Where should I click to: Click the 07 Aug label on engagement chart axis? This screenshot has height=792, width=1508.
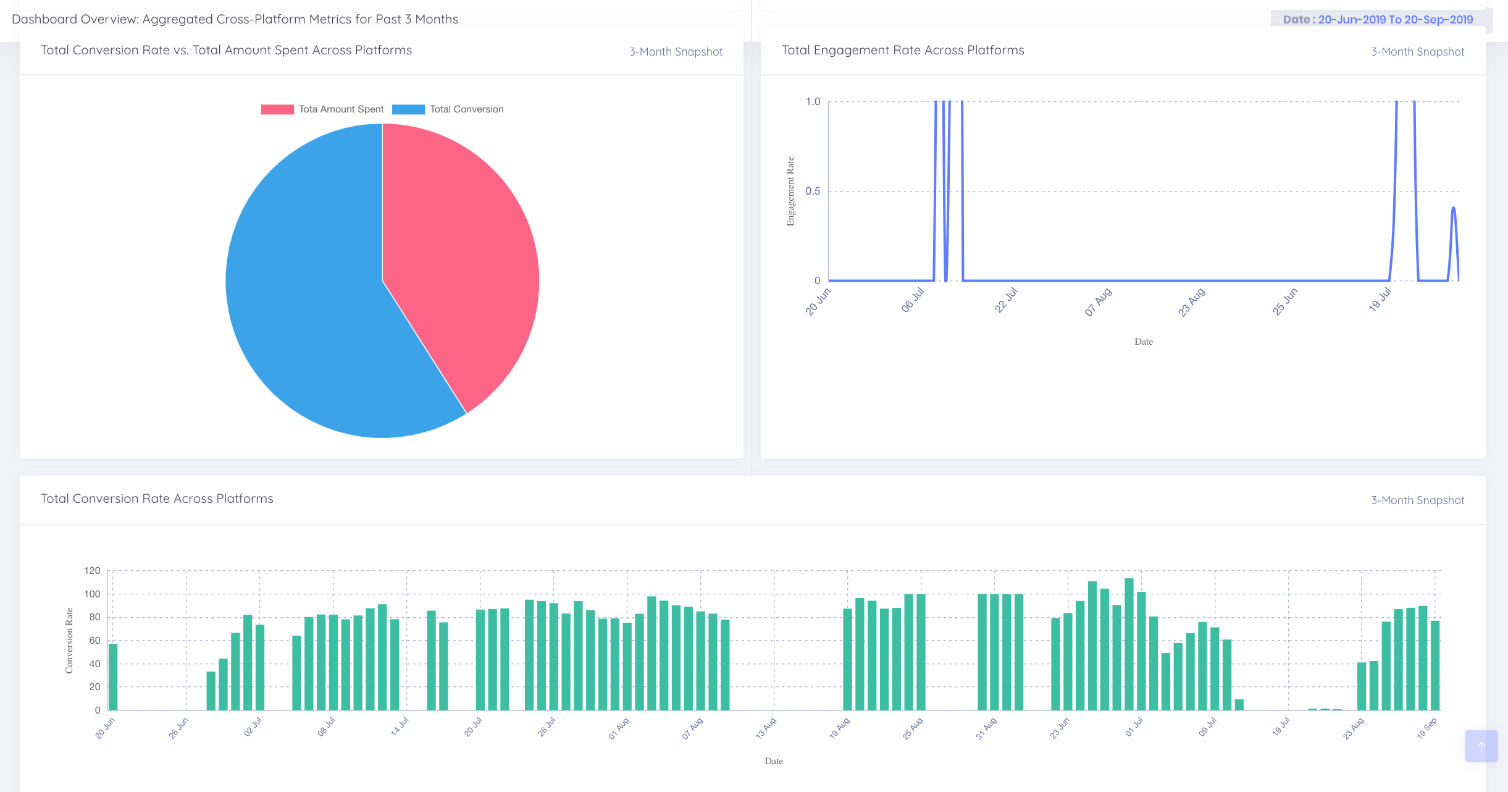1098,302
